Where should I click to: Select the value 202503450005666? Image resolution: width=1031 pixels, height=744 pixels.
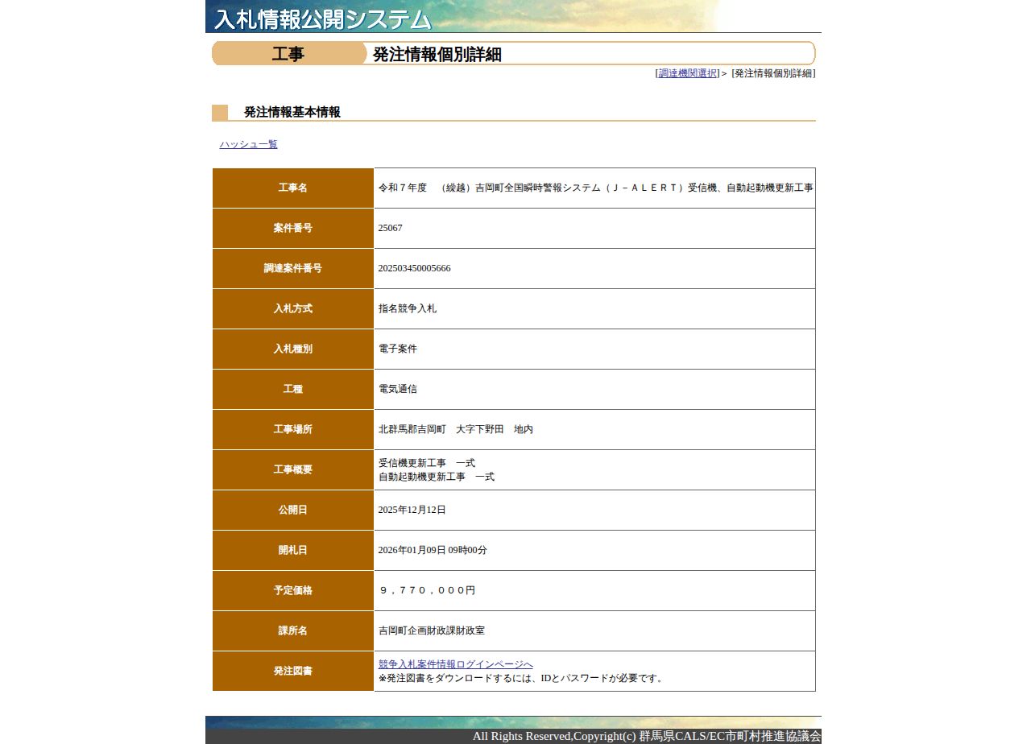pyautogui.click(x=414, y=268)
